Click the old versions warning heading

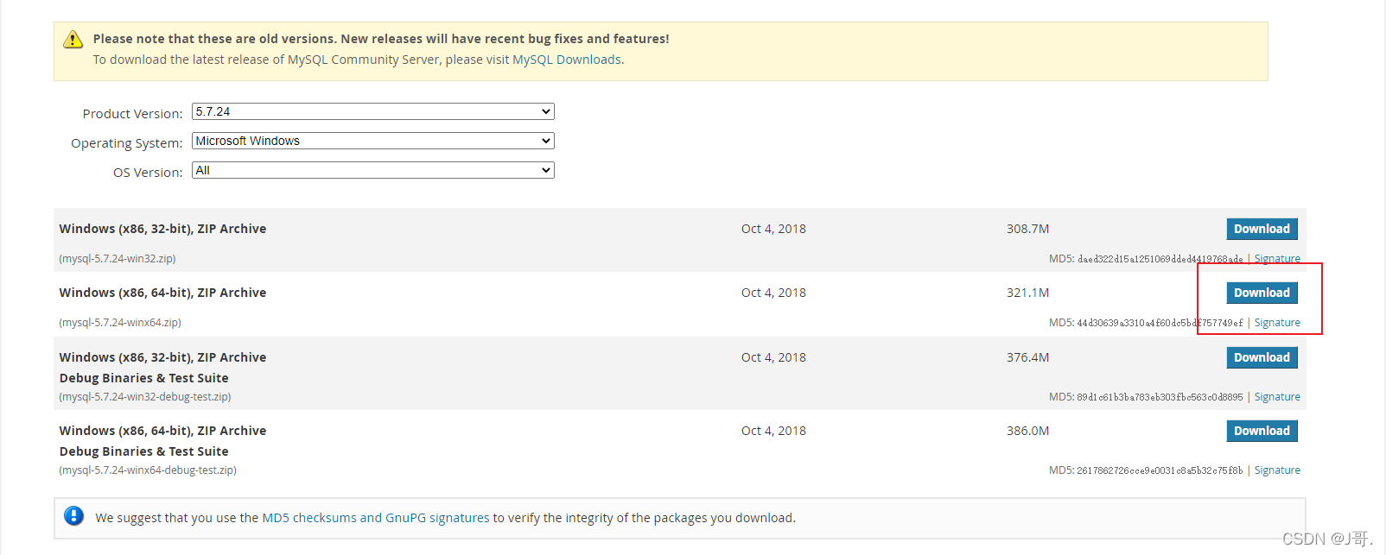point(381,39)
